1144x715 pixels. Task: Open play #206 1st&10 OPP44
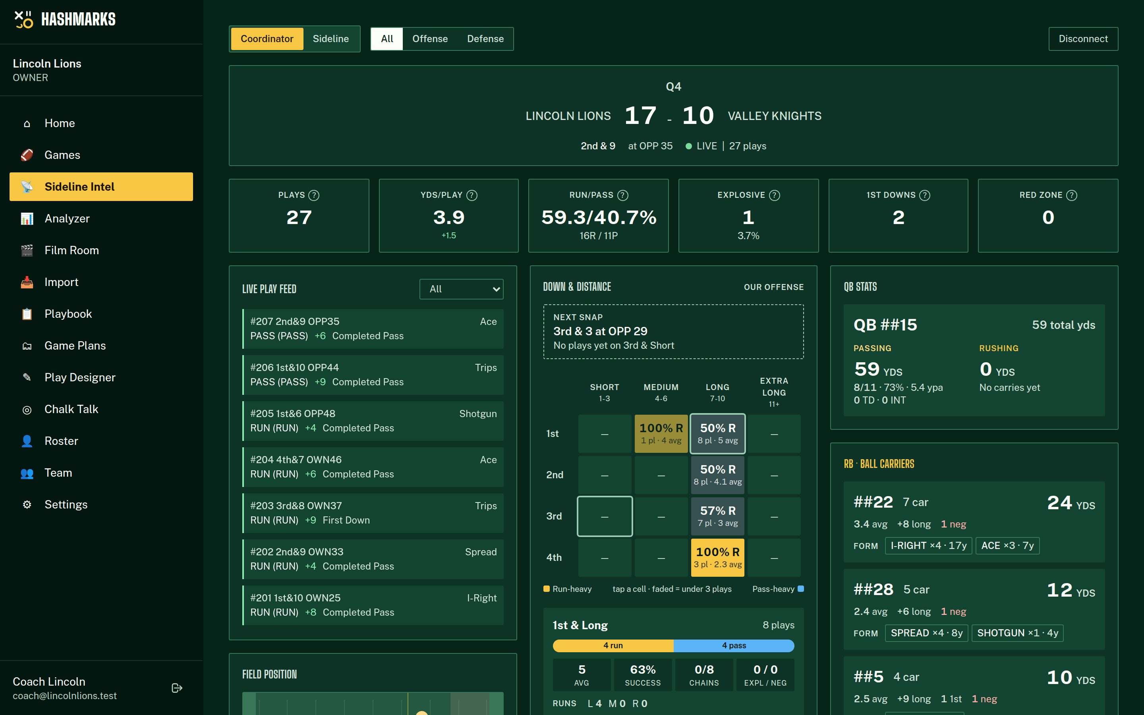tap(373, 375)
